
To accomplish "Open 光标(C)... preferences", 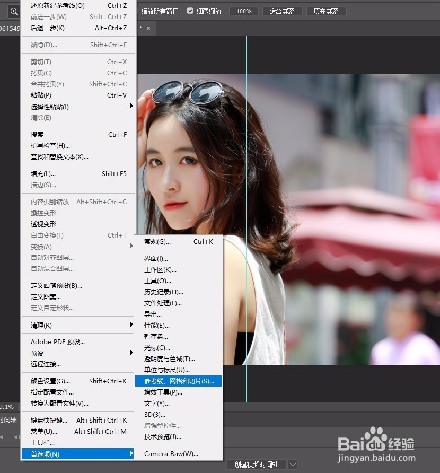I will 179,348.
